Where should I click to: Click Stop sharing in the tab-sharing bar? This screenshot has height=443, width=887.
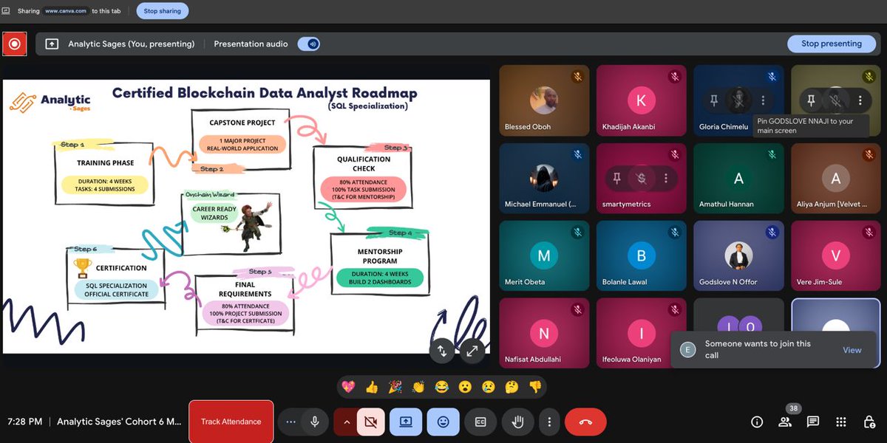pos(162,11)
